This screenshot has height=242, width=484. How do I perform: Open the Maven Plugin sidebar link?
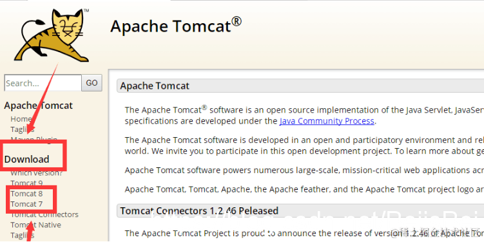[34, 139]
